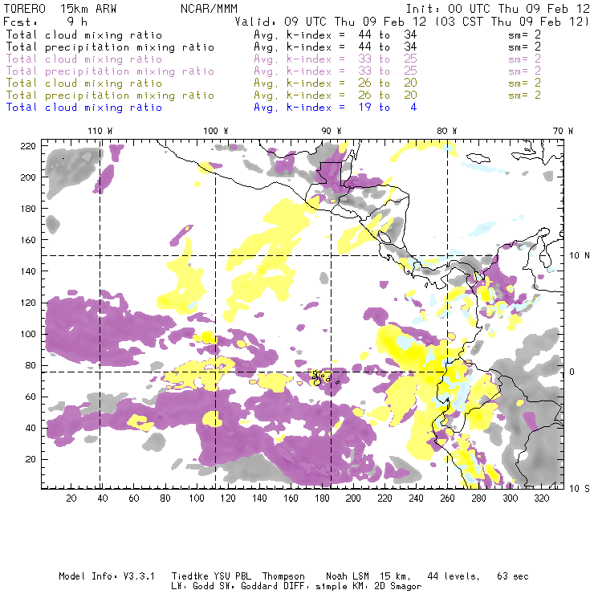Screen dimensions: 594x594
Task: Click the "44 levels," text
Action: click(454, 576)
